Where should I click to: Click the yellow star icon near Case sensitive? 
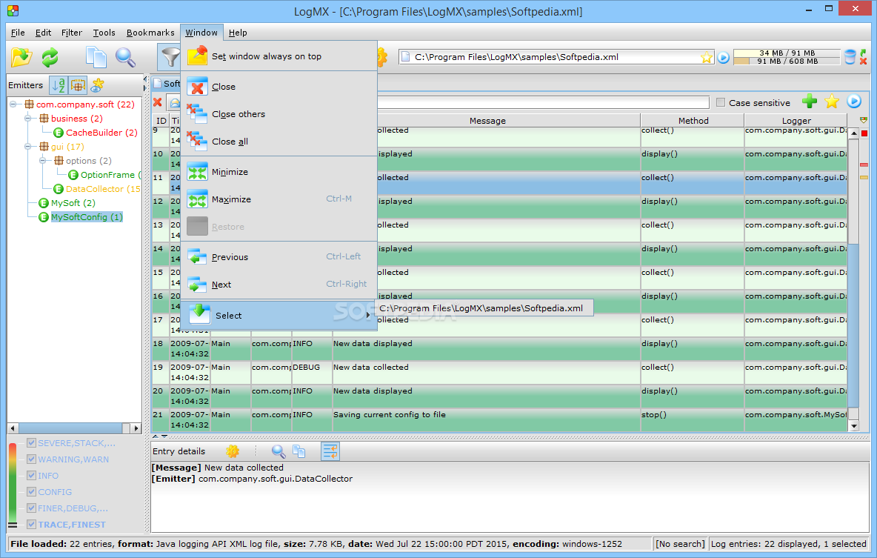832,102
